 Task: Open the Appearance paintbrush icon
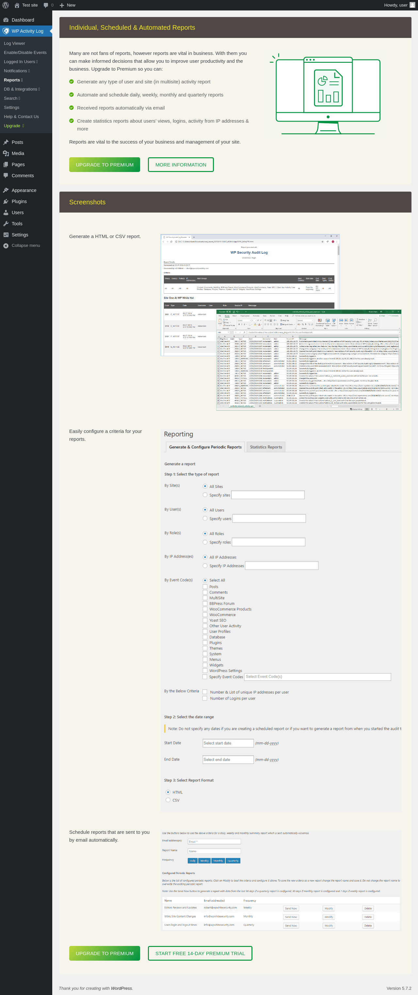point(6,190)
